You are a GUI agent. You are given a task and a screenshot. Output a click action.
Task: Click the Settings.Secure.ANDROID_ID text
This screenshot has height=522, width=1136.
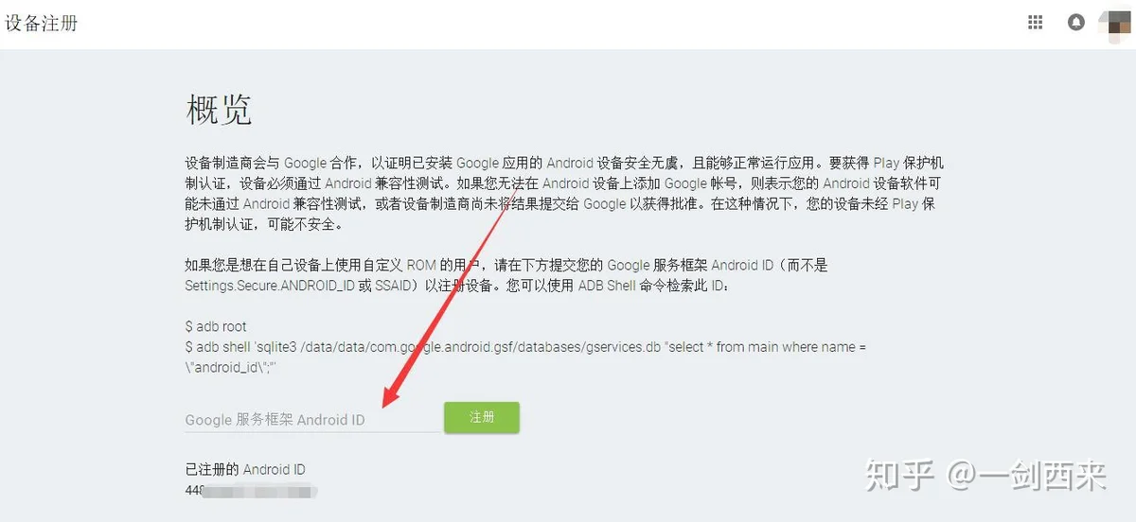[x=269, y=286]
